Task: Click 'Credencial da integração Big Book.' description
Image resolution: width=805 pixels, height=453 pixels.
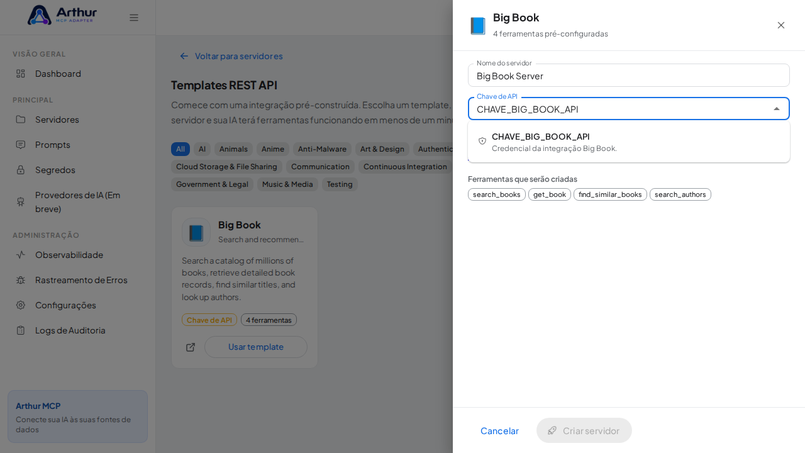Action: 554,148
